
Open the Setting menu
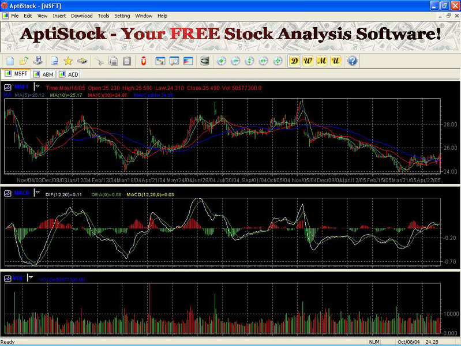click(x=122, y=16)
